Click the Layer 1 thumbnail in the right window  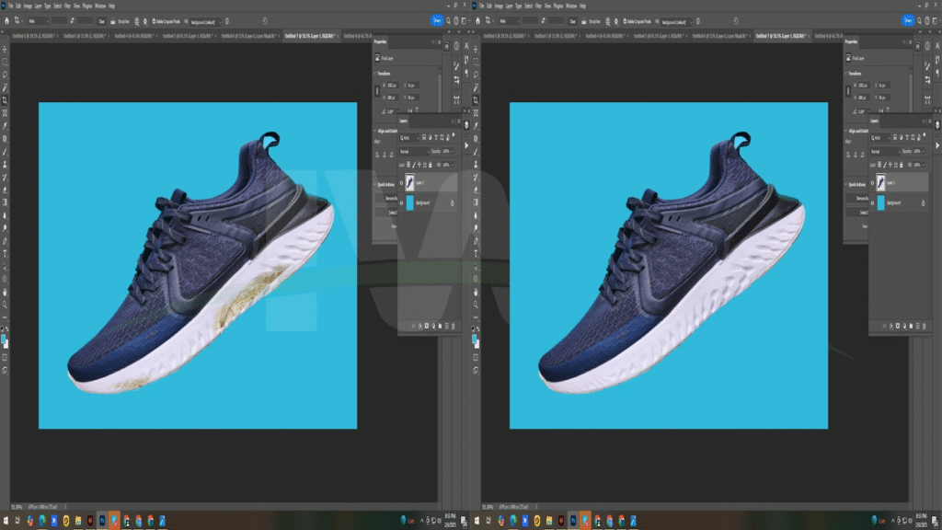click(880, 183)
